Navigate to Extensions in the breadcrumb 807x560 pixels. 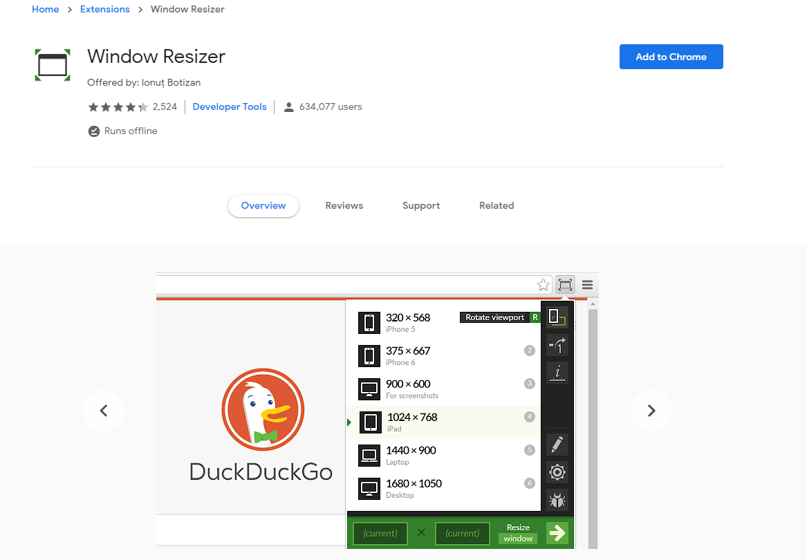105,9
